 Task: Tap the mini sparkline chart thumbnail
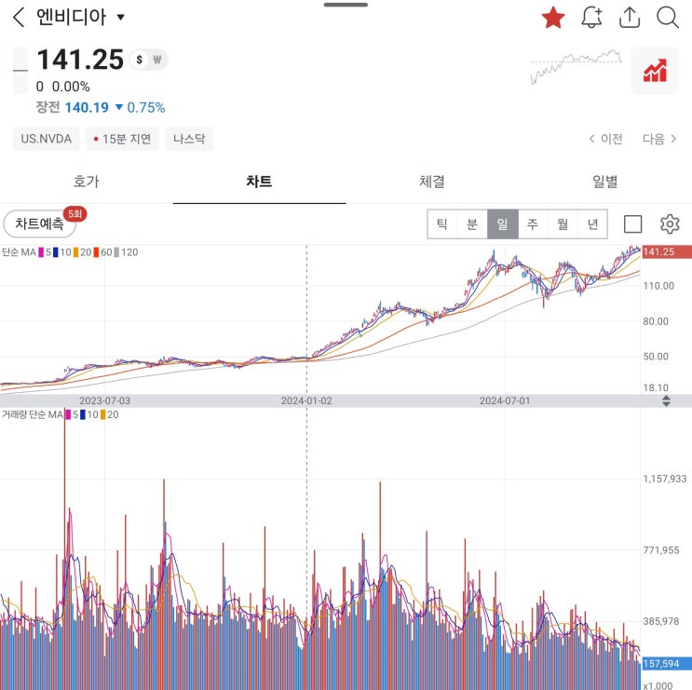(x=576, y=68)
